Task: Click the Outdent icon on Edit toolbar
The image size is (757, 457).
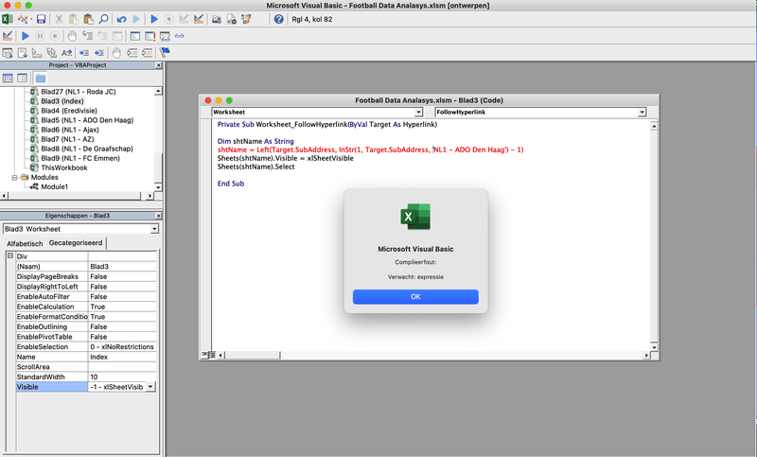Action: click(99, 53)
